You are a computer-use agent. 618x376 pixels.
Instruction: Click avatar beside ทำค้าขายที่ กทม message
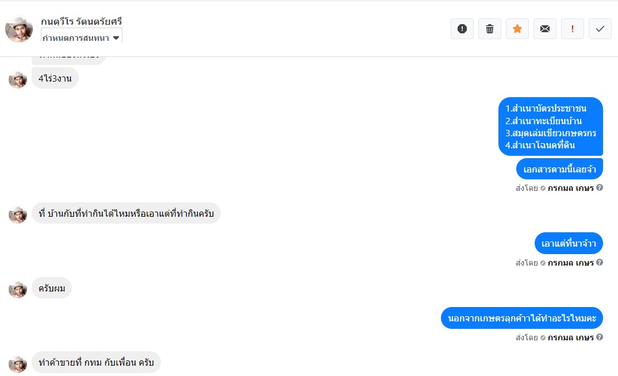coord(18,363)
